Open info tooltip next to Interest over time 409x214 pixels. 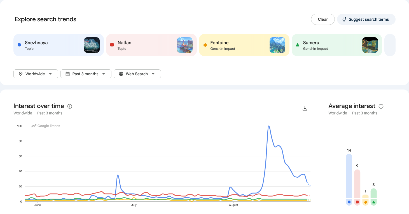(70, 106)
